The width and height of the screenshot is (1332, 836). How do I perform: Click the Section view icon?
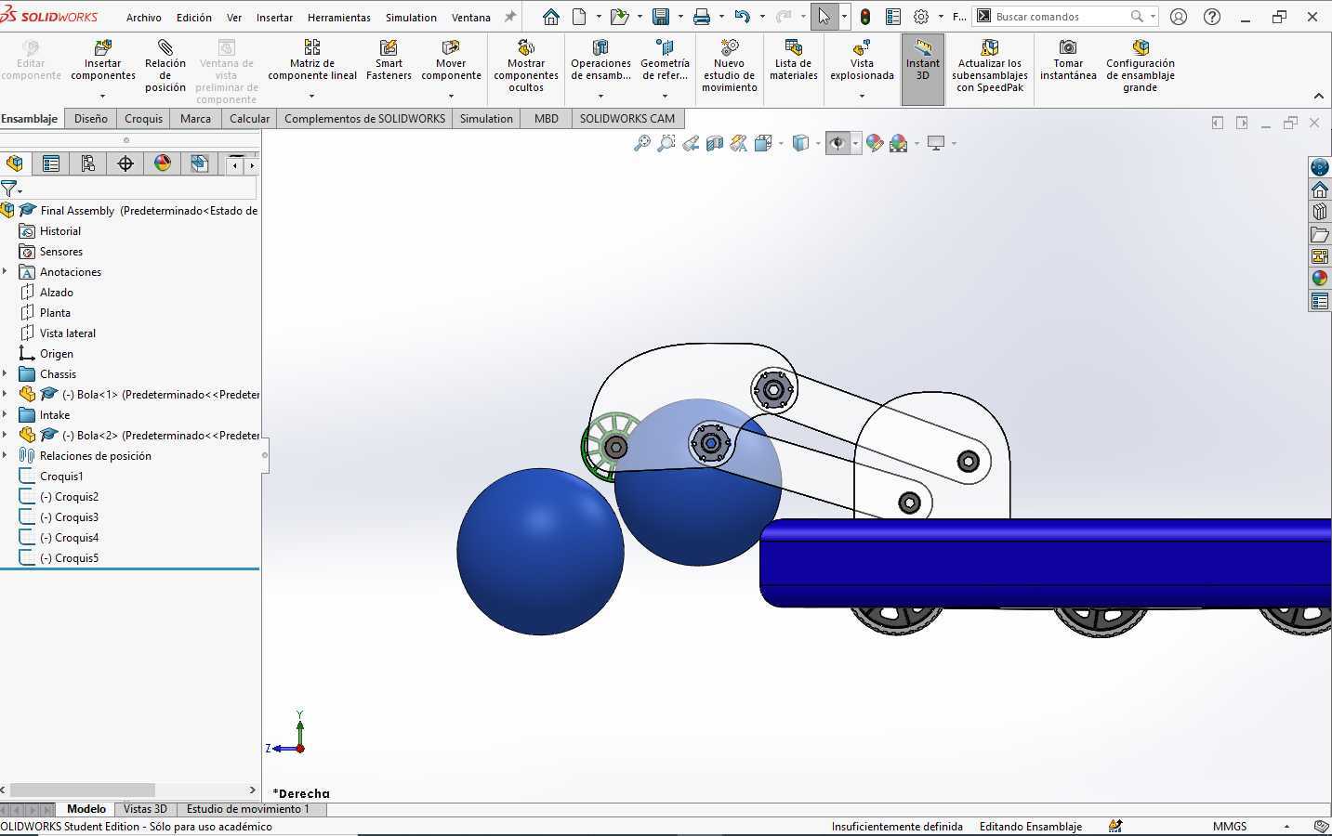tap(715, 143)
